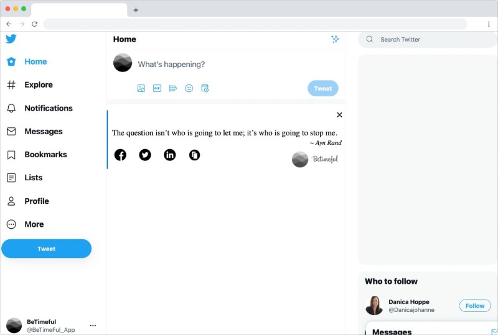
Task: Click the search magnifier icon
Action: (x=369, y=39)
